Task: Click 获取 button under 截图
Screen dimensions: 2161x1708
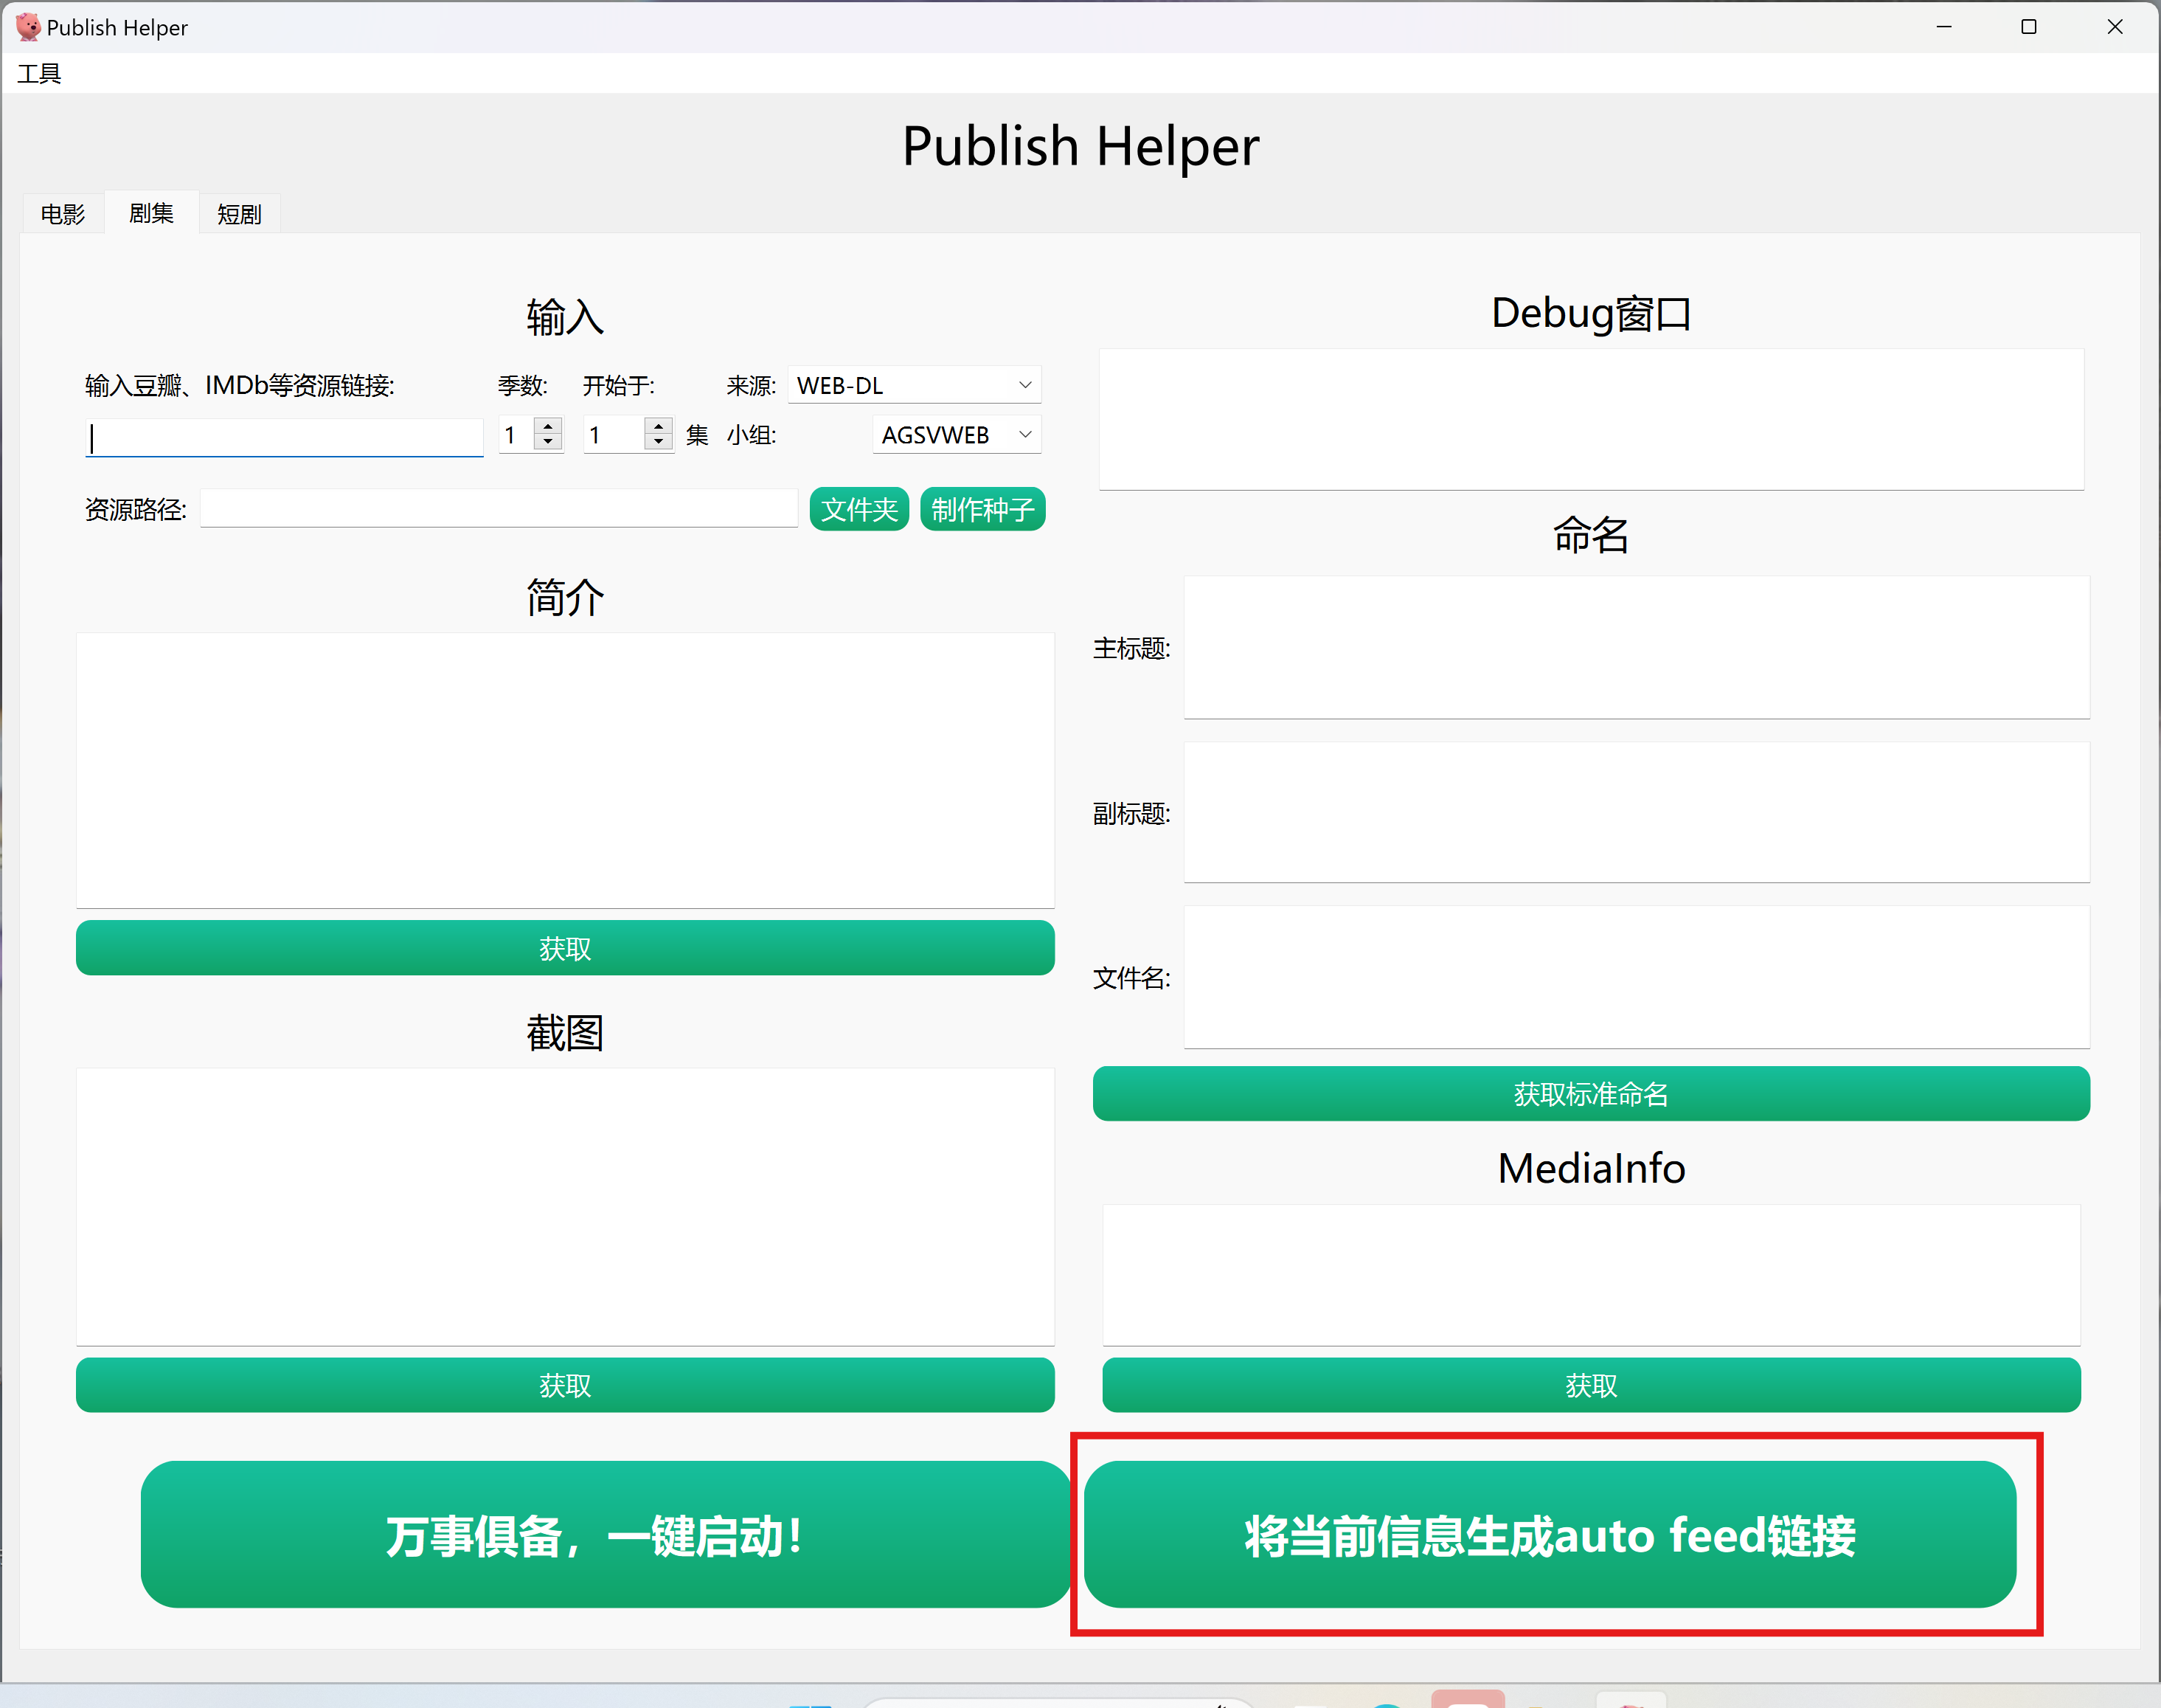Action: pyautogui.click(x=565, y=1385)
